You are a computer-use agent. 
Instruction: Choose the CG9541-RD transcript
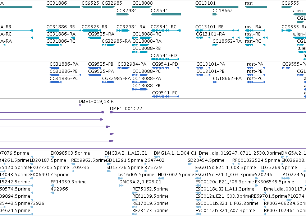[164, 56]
